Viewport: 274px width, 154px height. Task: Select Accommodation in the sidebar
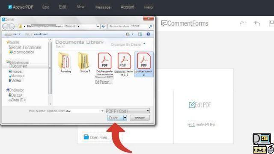21,52
